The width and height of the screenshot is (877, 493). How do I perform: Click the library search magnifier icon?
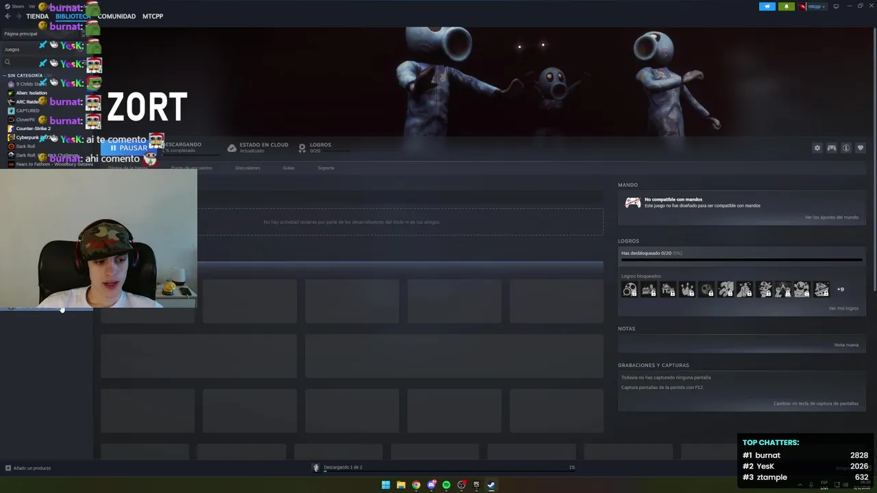pyautogui.click(x=8, y=62)
